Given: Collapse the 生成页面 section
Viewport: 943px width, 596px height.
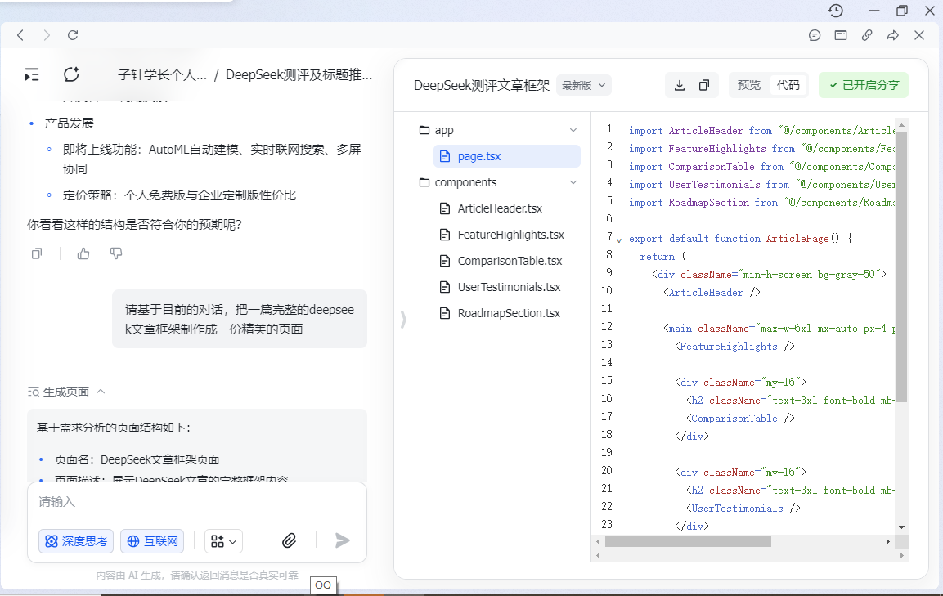Looking at the screenshot, I should tap(101, 392).
